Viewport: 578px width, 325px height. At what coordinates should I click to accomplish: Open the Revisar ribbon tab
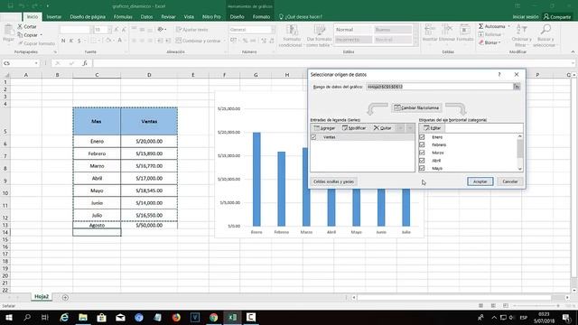(168, 16)
